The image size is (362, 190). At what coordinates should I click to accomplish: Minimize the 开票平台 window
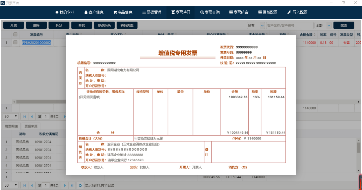(331, 3)
